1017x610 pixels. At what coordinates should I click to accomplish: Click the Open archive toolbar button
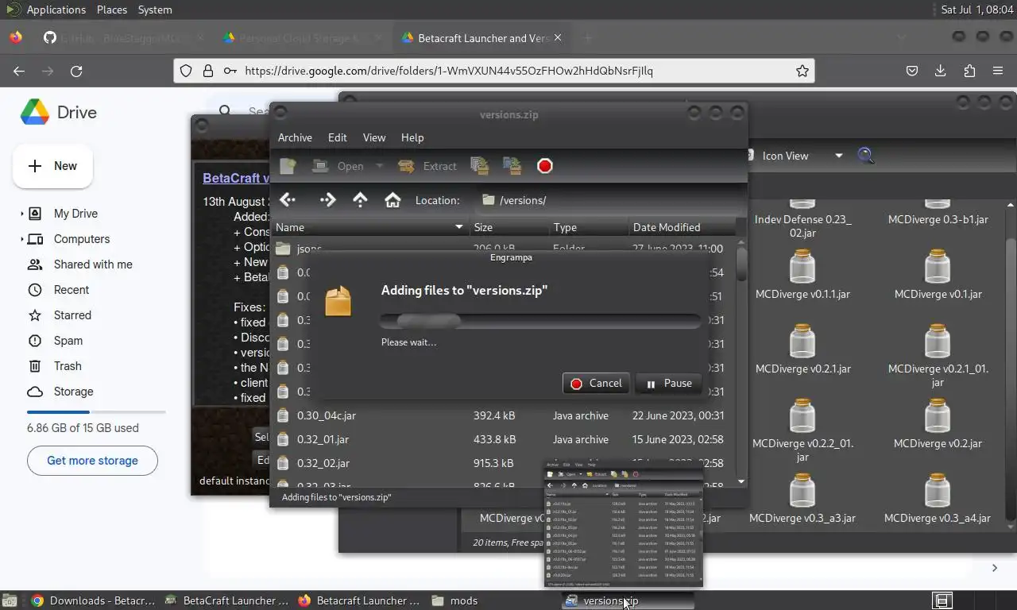pos(338,166)
